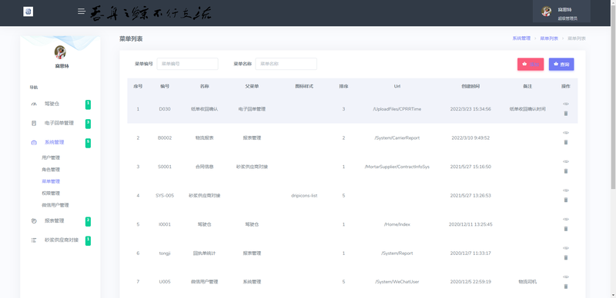View D030 row details via eye icon
616x298 pixels.
click(x=566, y=104)
